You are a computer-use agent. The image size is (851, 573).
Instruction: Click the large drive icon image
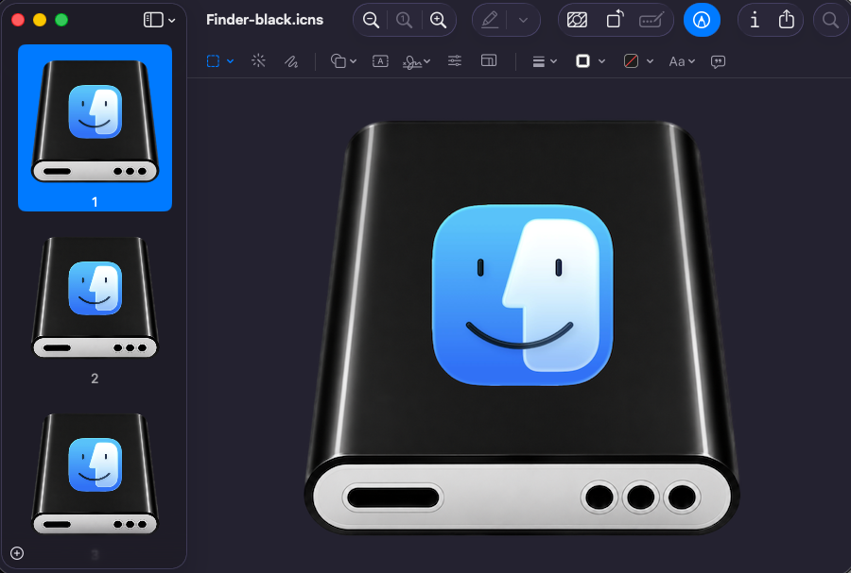pyautogui.click(x=521, y=328)
